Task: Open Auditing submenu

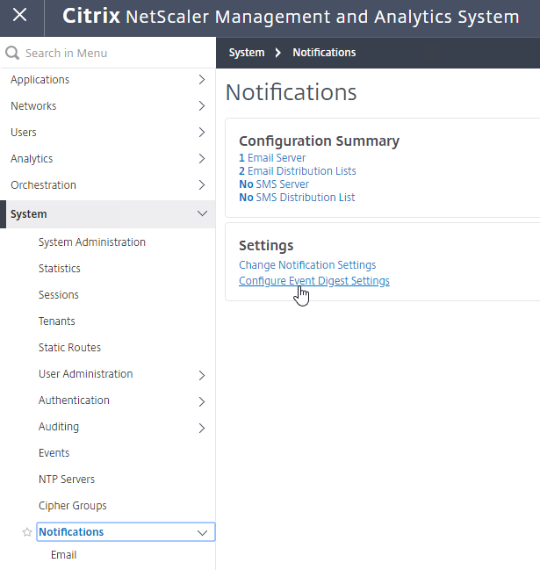Action: [x=59, y=427]
